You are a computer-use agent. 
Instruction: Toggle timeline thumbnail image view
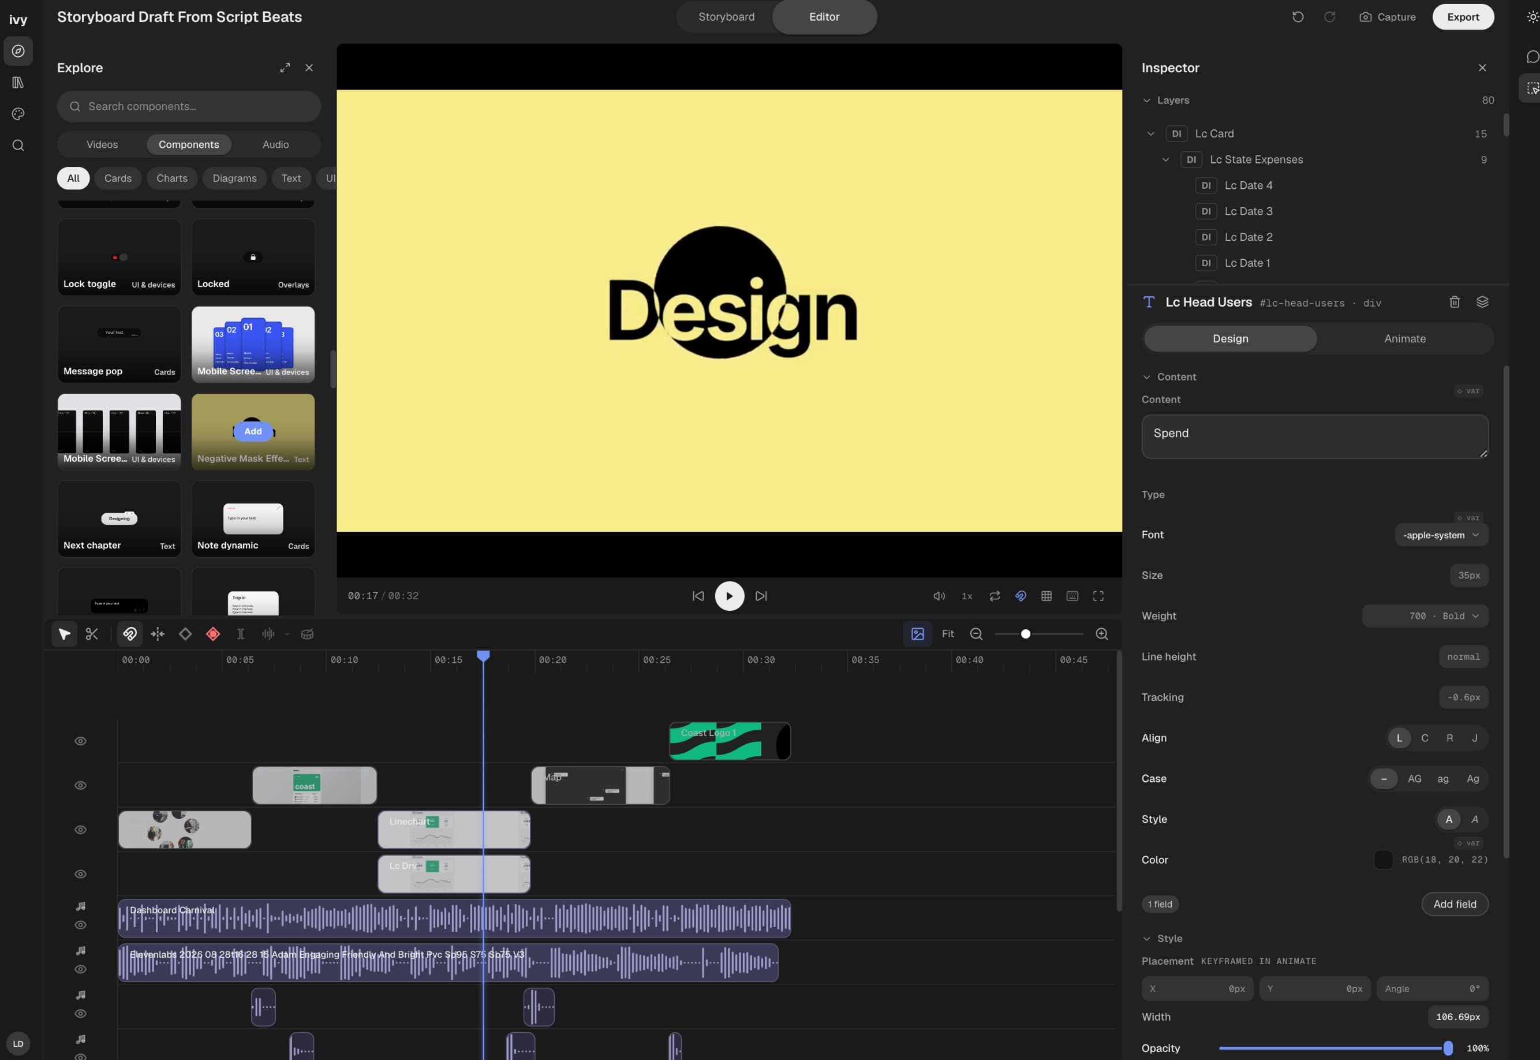tap(917, 633)
